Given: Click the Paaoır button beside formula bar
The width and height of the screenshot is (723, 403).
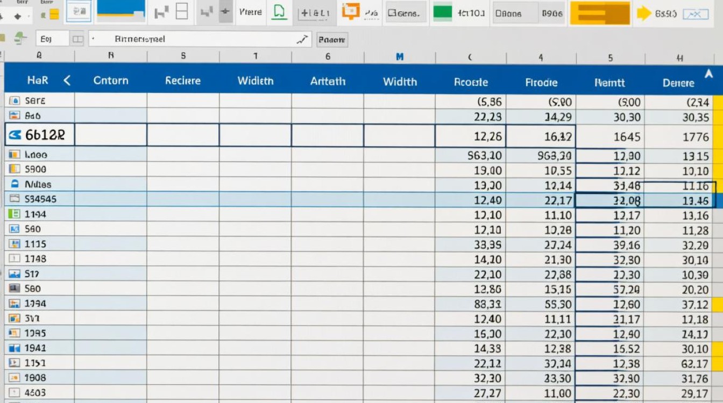Looking at the screenshot, I should [332, 40].
